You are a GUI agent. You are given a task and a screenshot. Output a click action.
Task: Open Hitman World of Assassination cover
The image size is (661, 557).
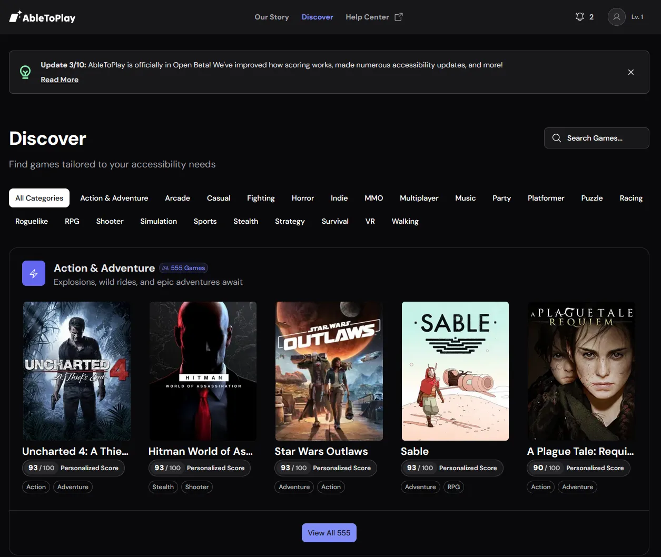click(203, 371)
